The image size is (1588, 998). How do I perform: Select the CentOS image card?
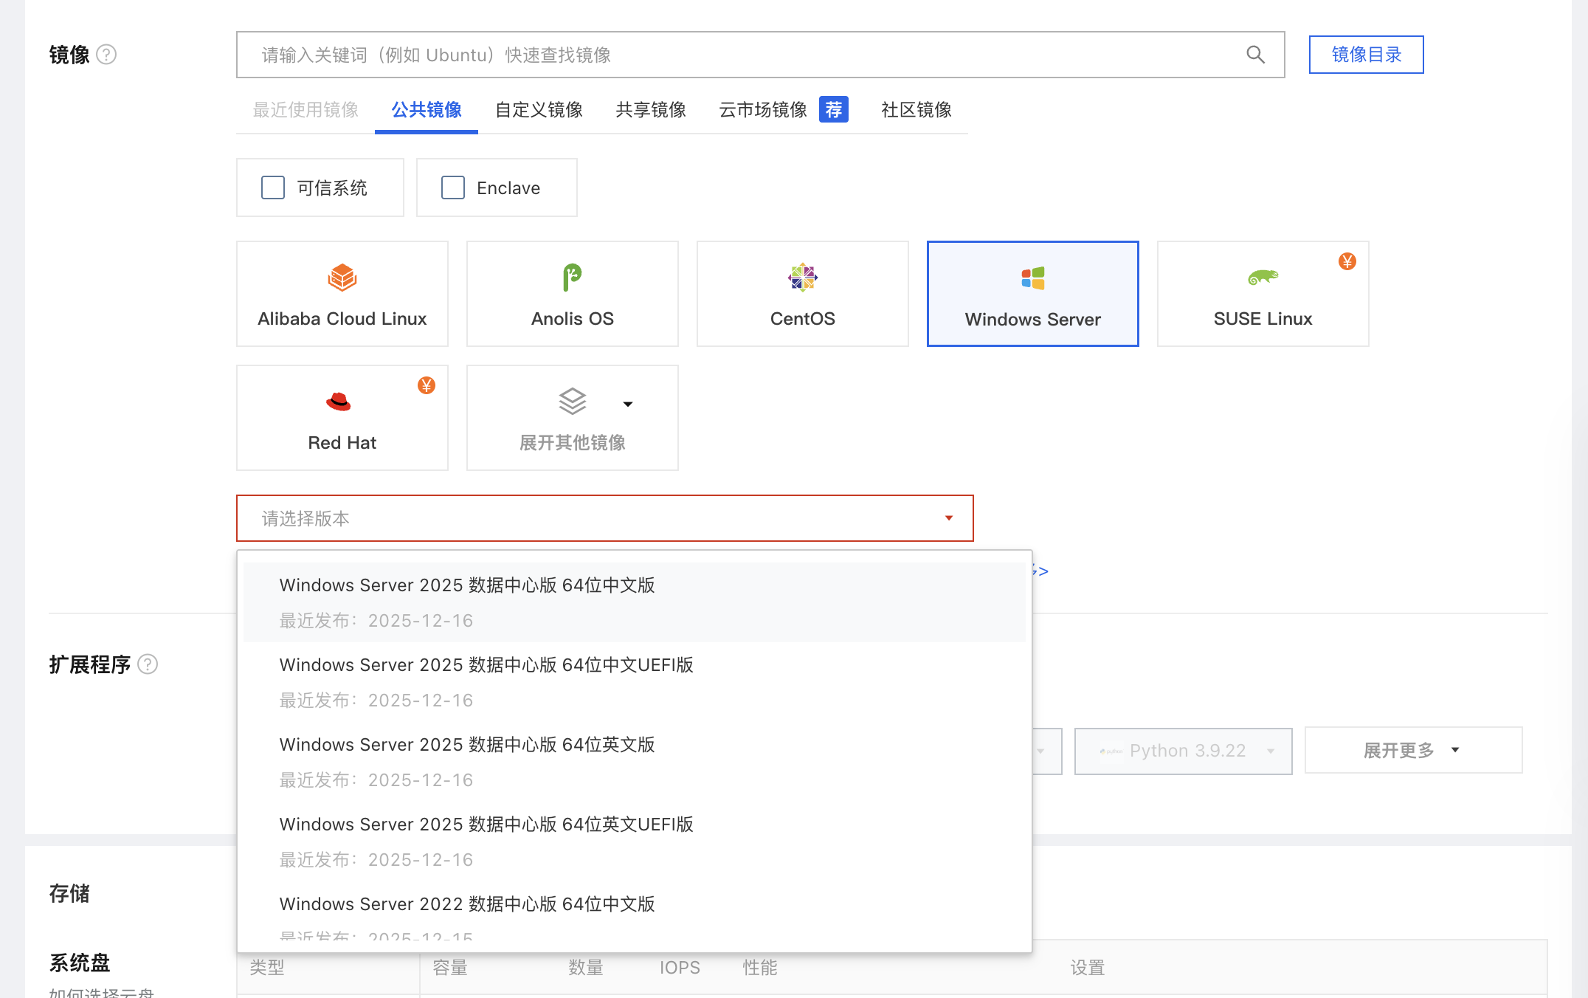coord(803,294)
